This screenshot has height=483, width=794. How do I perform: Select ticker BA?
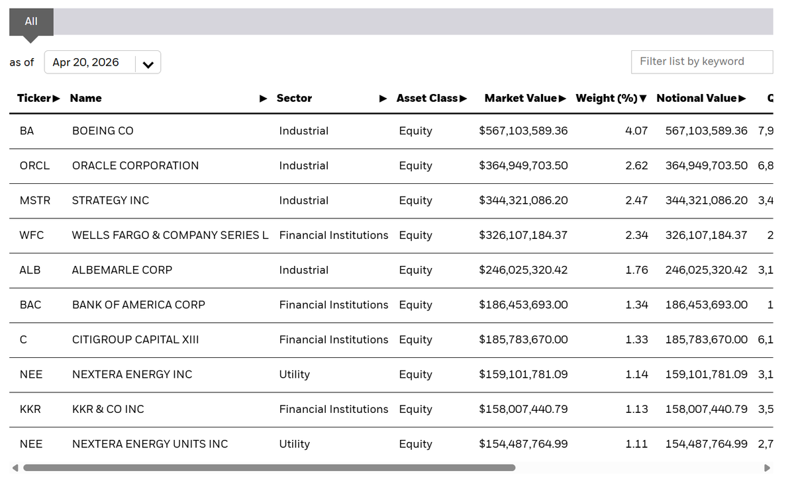(27, 131)
